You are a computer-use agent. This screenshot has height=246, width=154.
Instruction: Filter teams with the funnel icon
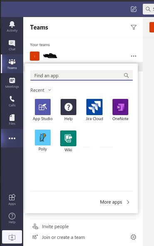(x=134, y=27)
